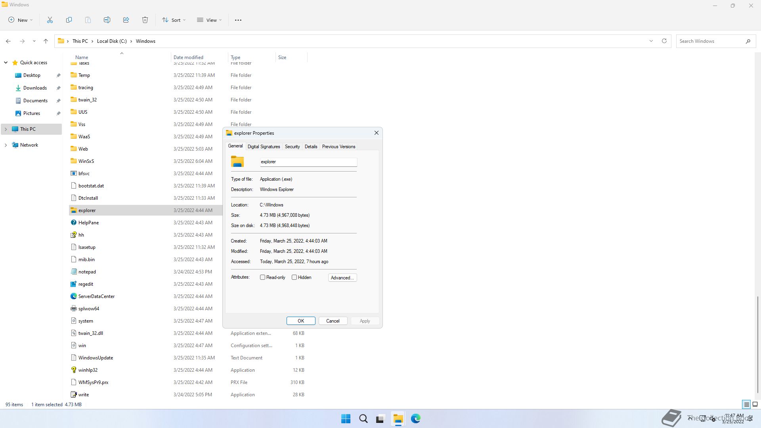This screenshot has width=761, height=428.
Task: Click the Rename icon in toolbar
Action: click(107, 20)
